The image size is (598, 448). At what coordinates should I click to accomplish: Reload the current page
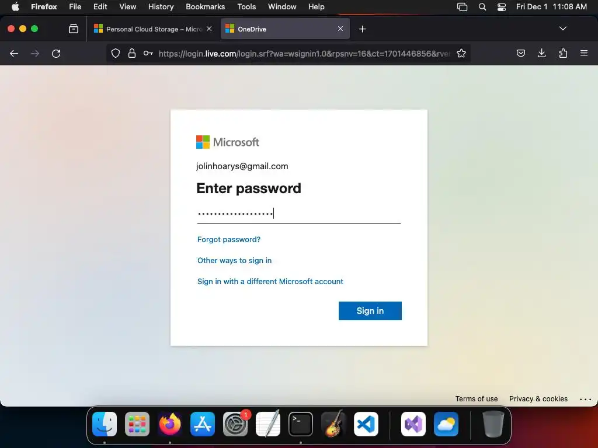(x=56, y=54)
